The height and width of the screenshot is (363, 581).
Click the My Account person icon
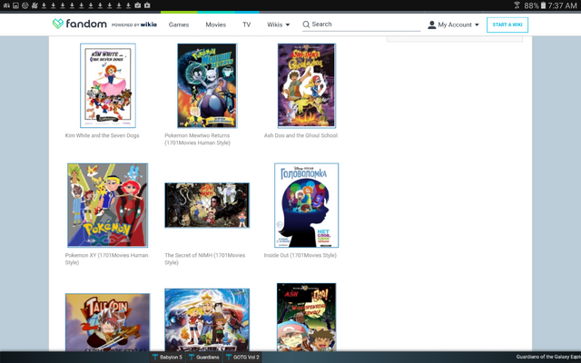[x=432, y=25]
